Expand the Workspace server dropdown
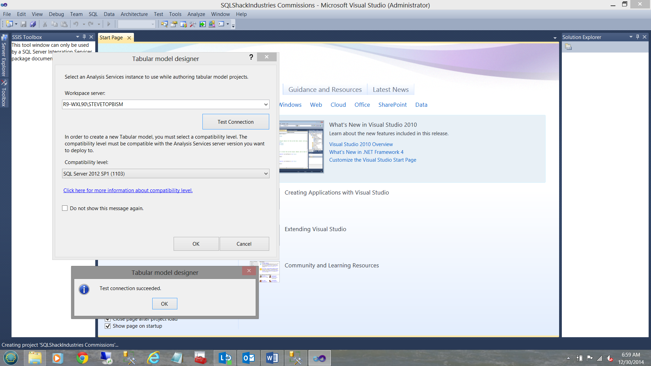The width and height of the screenshot is (651, 366). click(266, 104)
